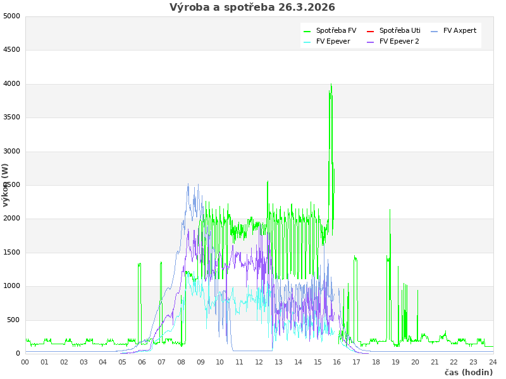Select the 24 hour mark on time axis
The image size is (506, 379).
[493, 362]
